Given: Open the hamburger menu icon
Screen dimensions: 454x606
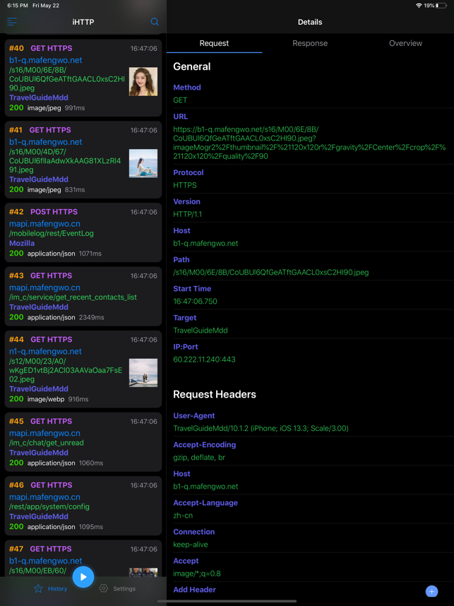Looking at the screenshot, I should coord(12,22).
